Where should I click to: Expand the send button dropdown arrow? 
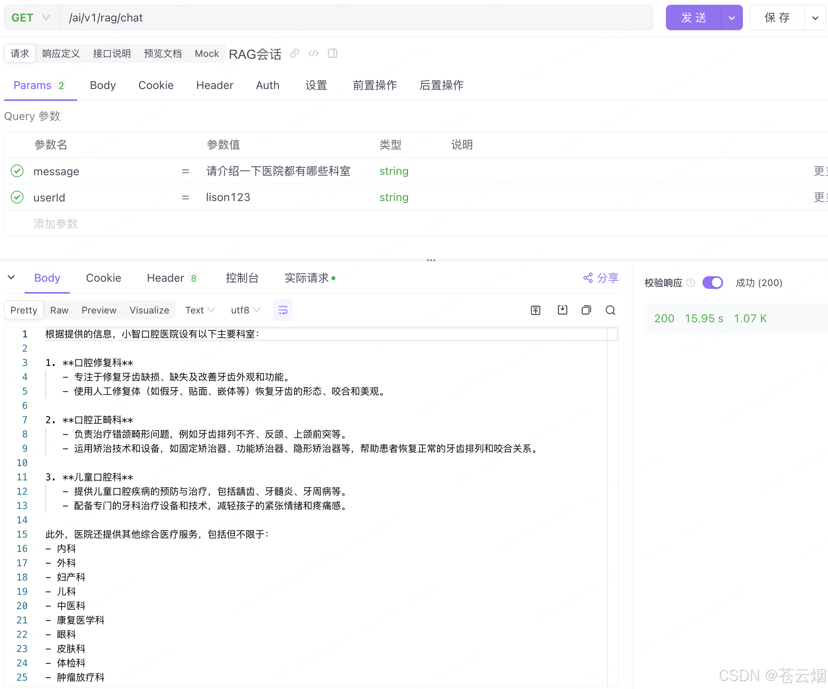point(731,17)
